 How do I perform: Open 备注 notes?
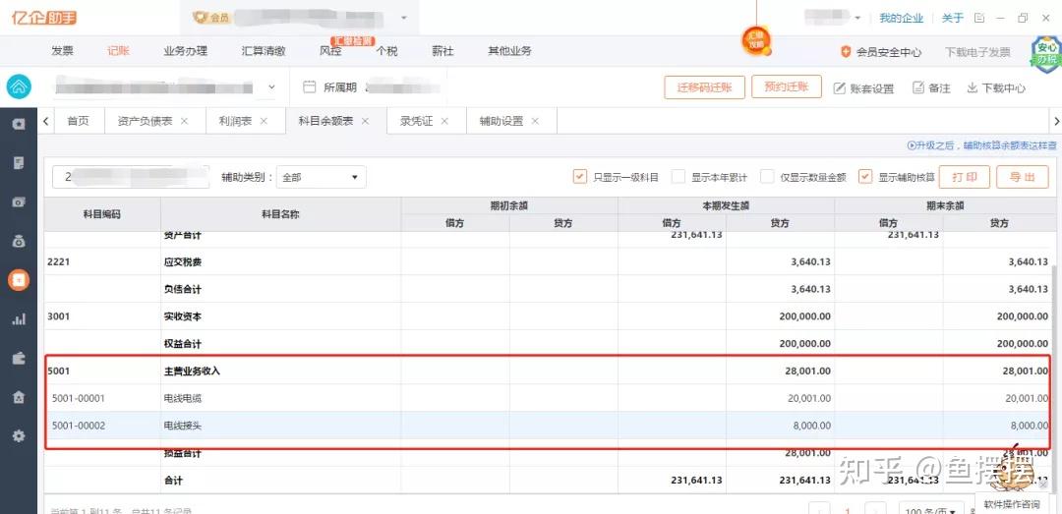click(x=931, y=88)
